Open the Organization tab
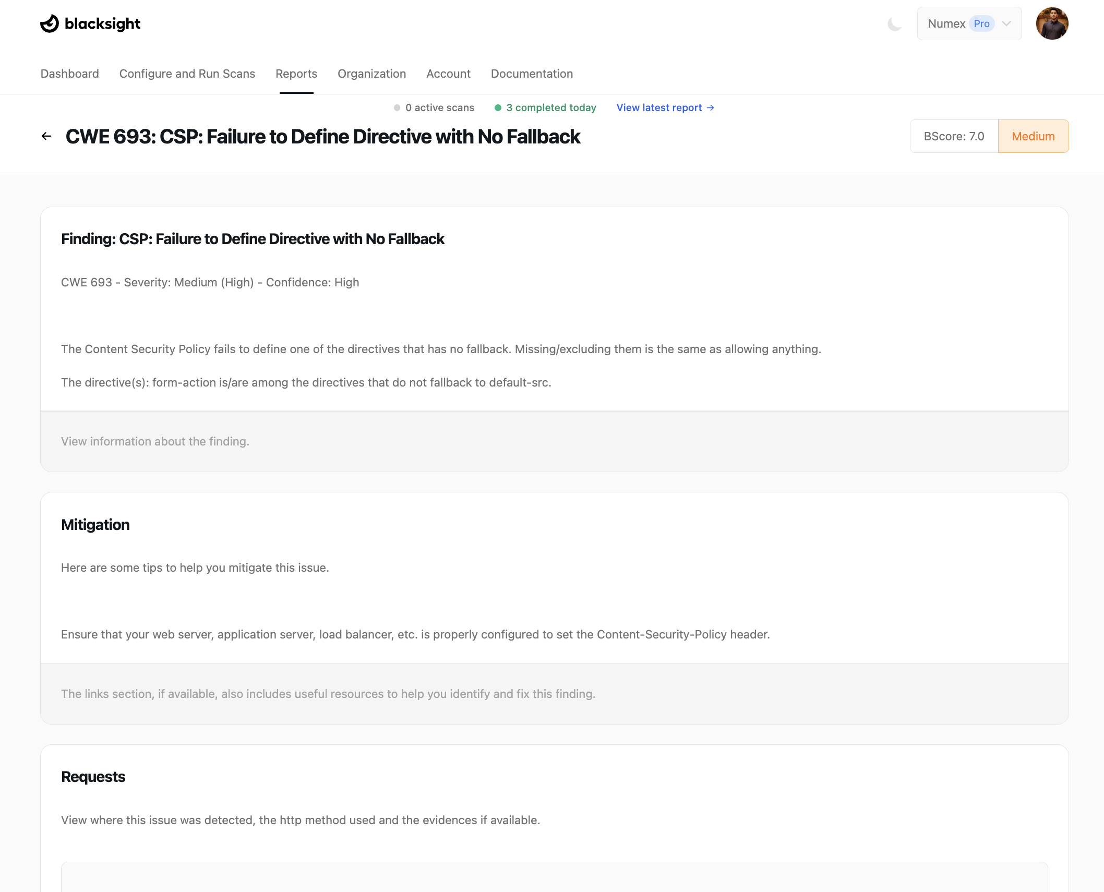 tap(371, 74)
